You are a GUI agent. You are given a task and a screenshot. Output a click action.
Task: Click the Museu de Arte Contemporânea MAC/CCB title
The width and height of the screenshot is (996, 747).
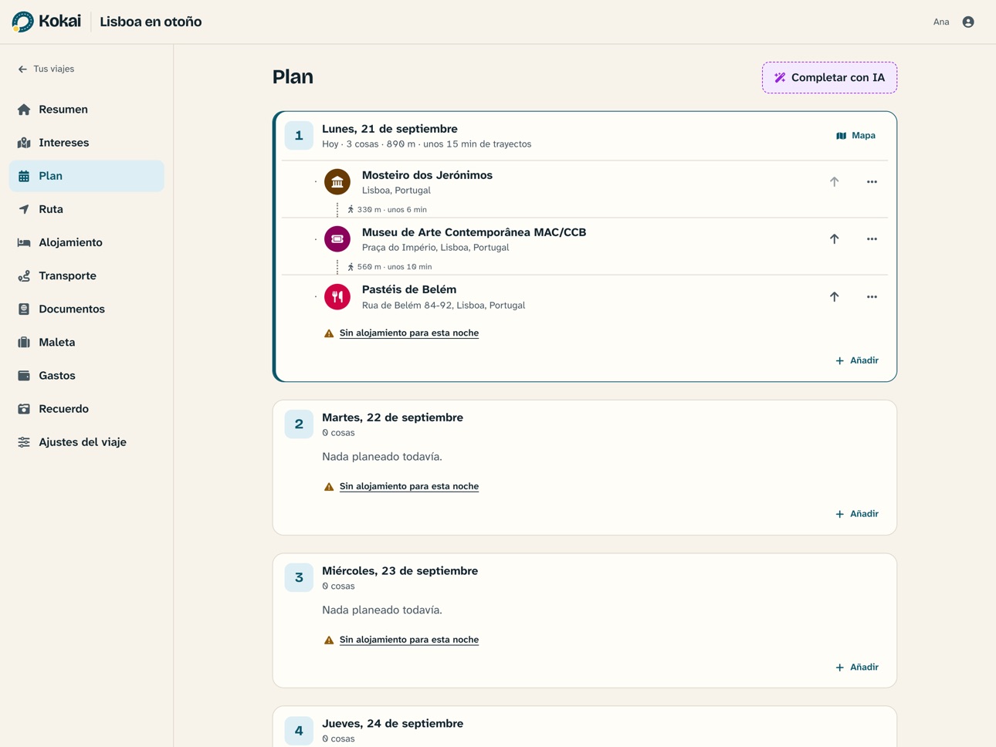[474, 232]
